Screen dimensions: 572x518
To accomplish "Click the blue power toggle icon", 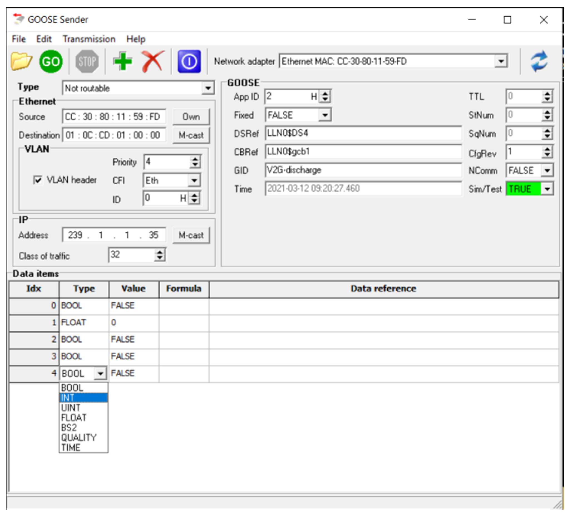I will click(189, 61).
